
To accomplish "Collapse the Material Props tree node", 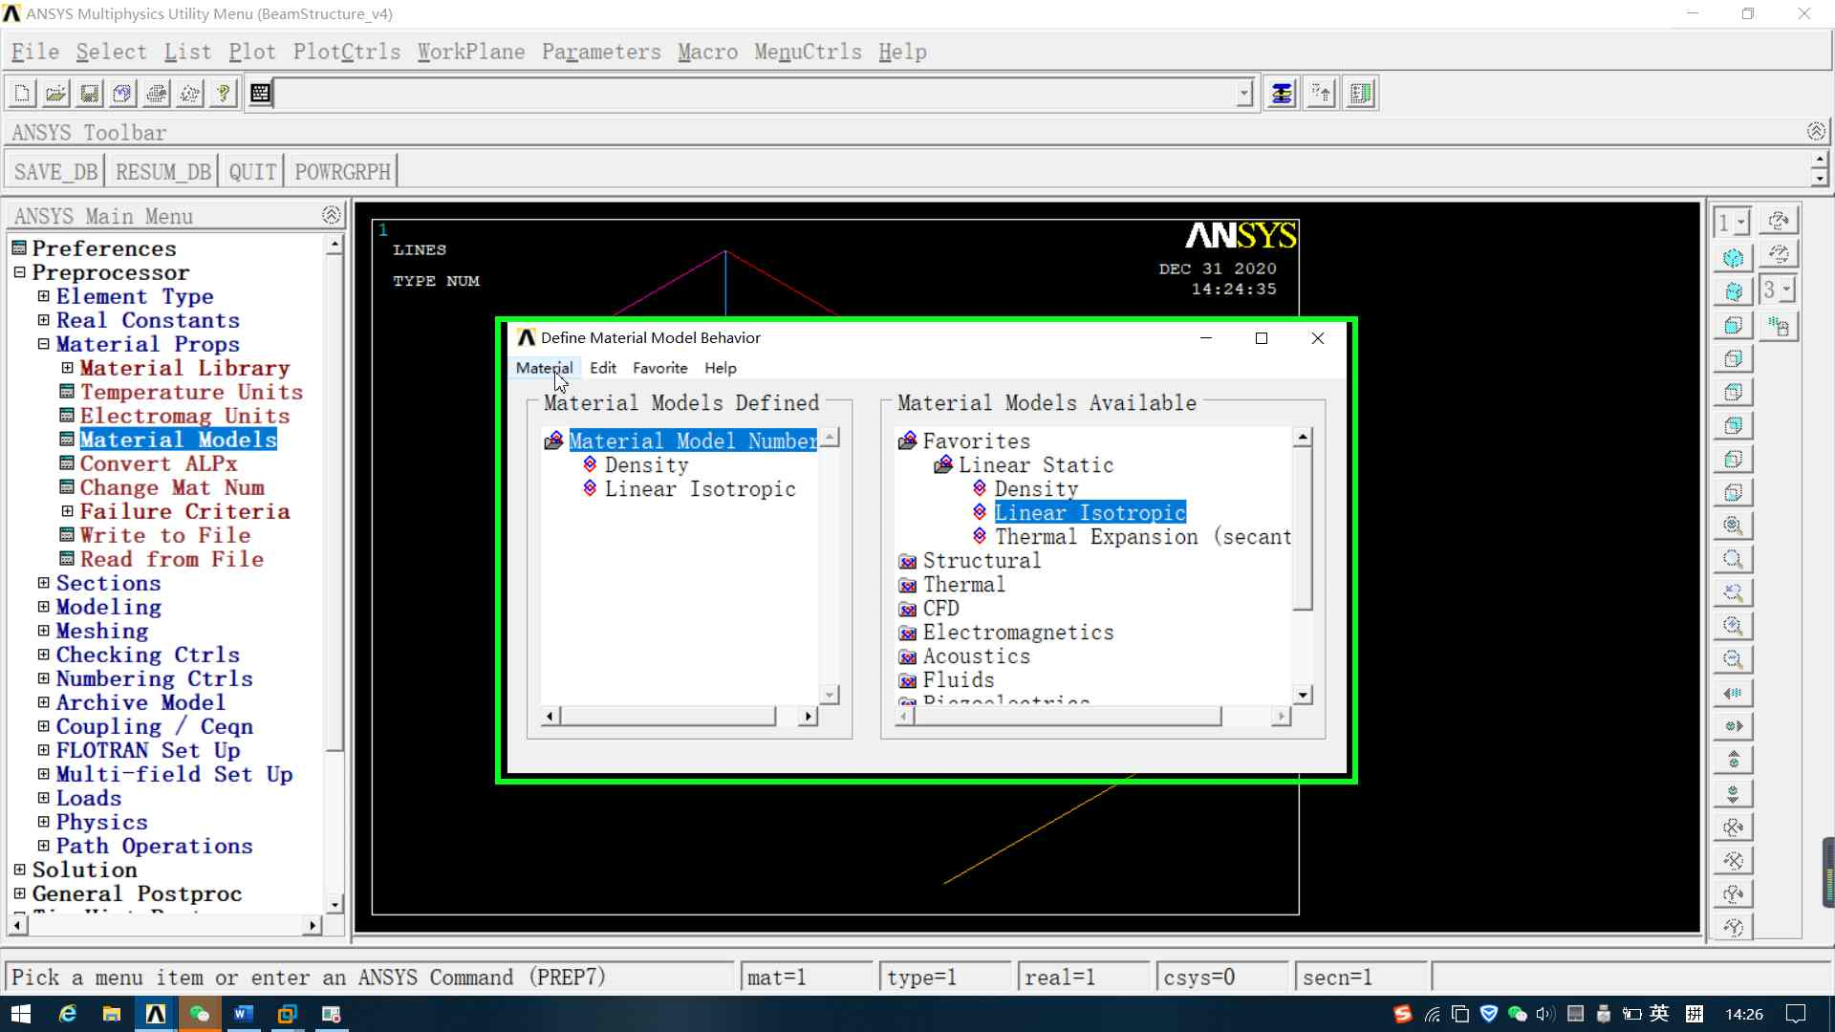I will click(x=43, y=344).
